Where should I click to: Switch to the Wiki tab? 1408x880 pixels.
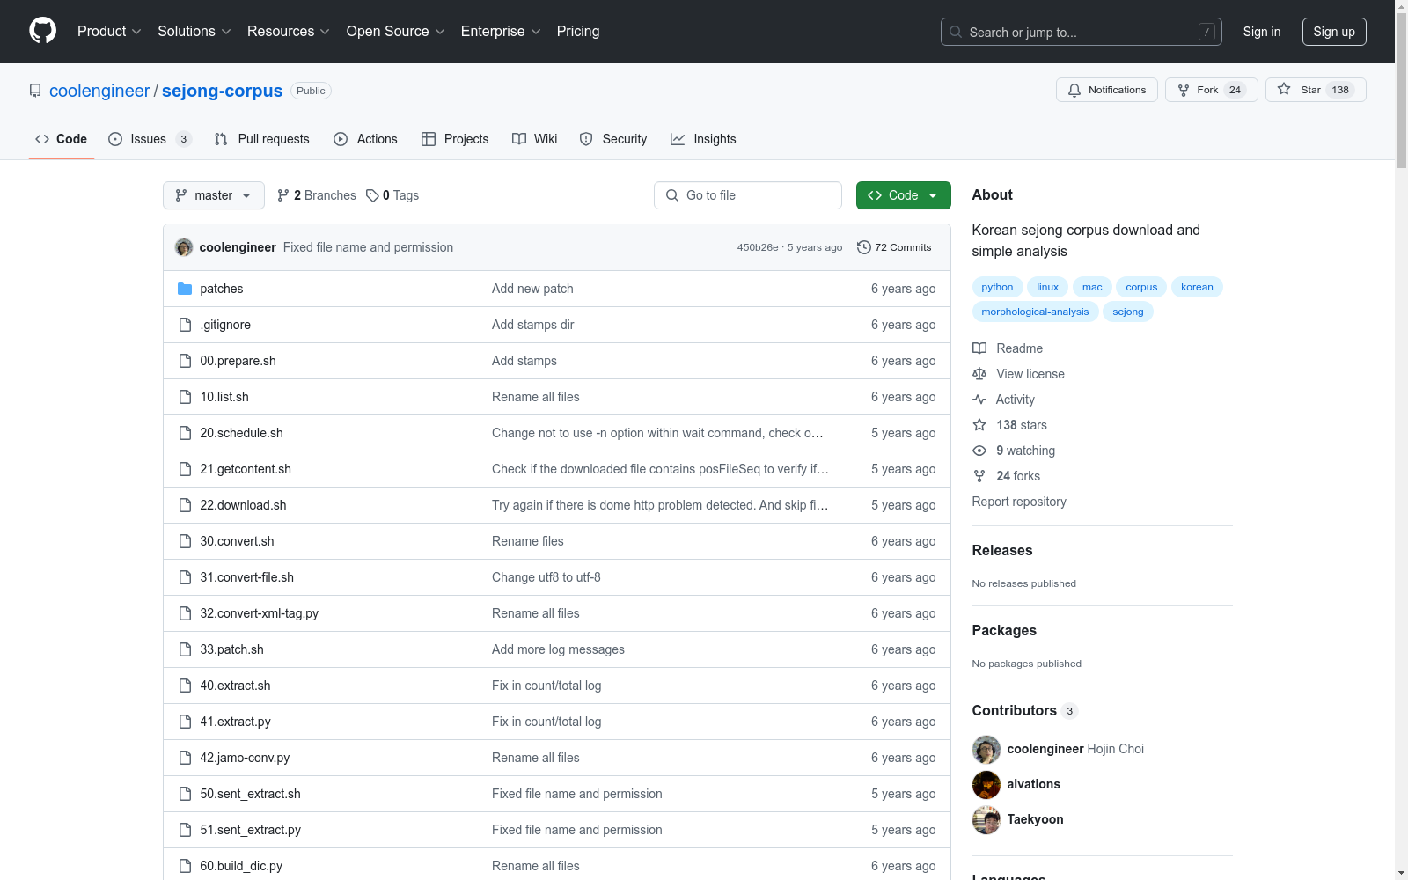(x=535, y=139)
